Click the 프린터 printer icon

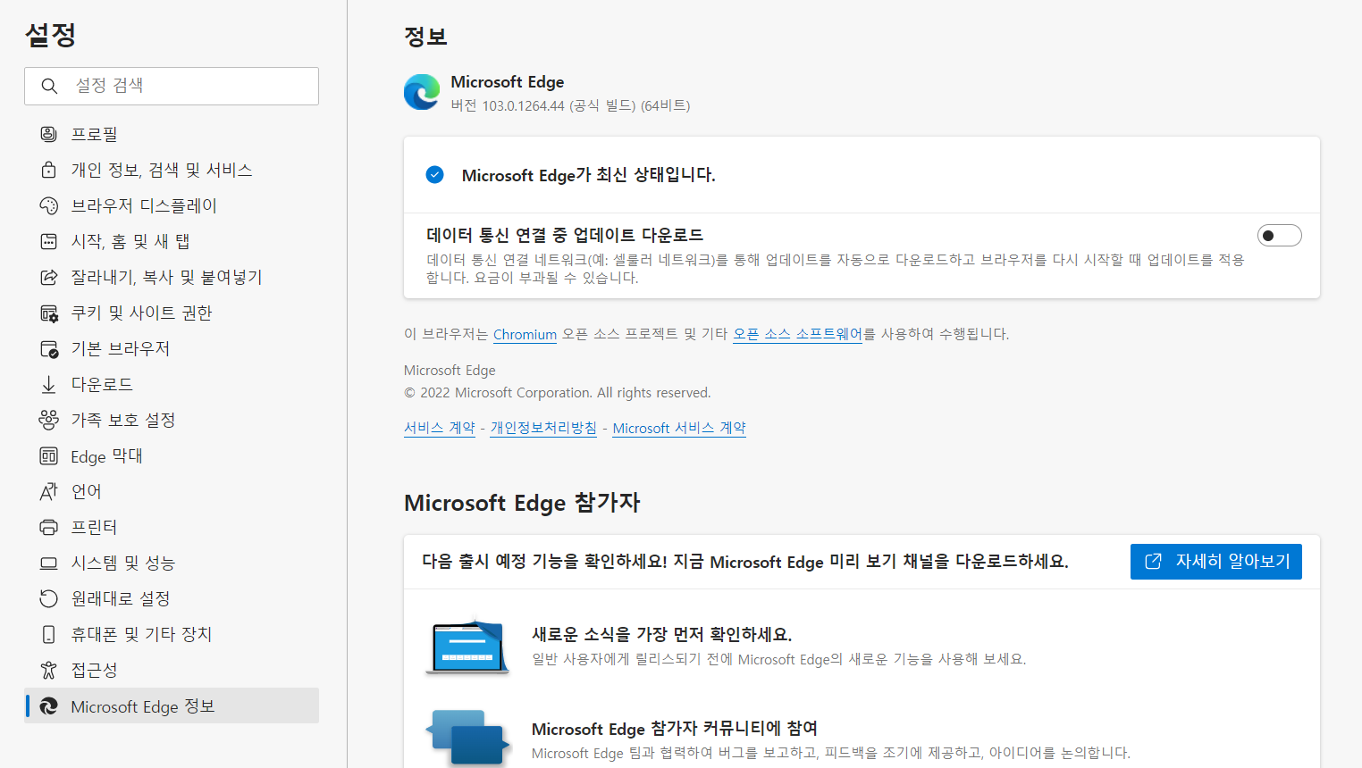[x=48, y=527]
